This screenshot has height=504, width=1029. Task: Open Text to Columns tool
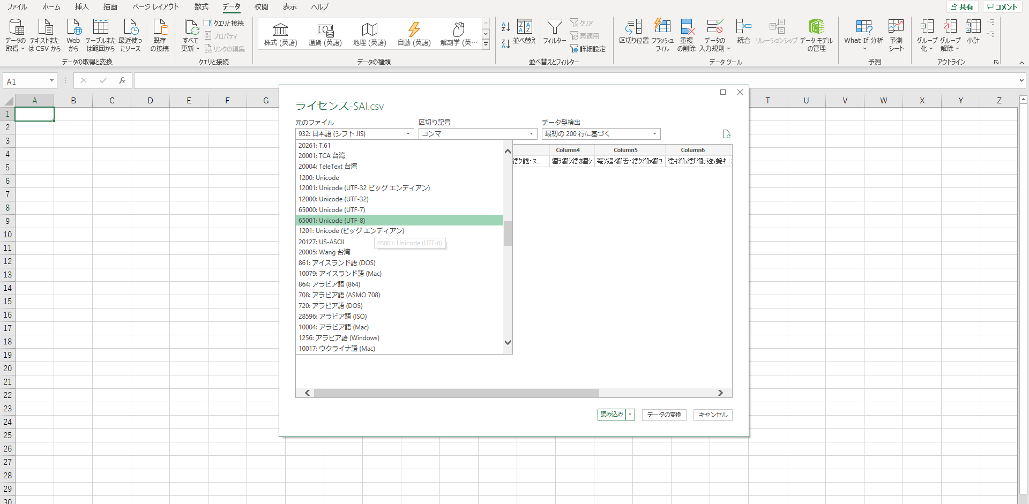coord(633,27)
